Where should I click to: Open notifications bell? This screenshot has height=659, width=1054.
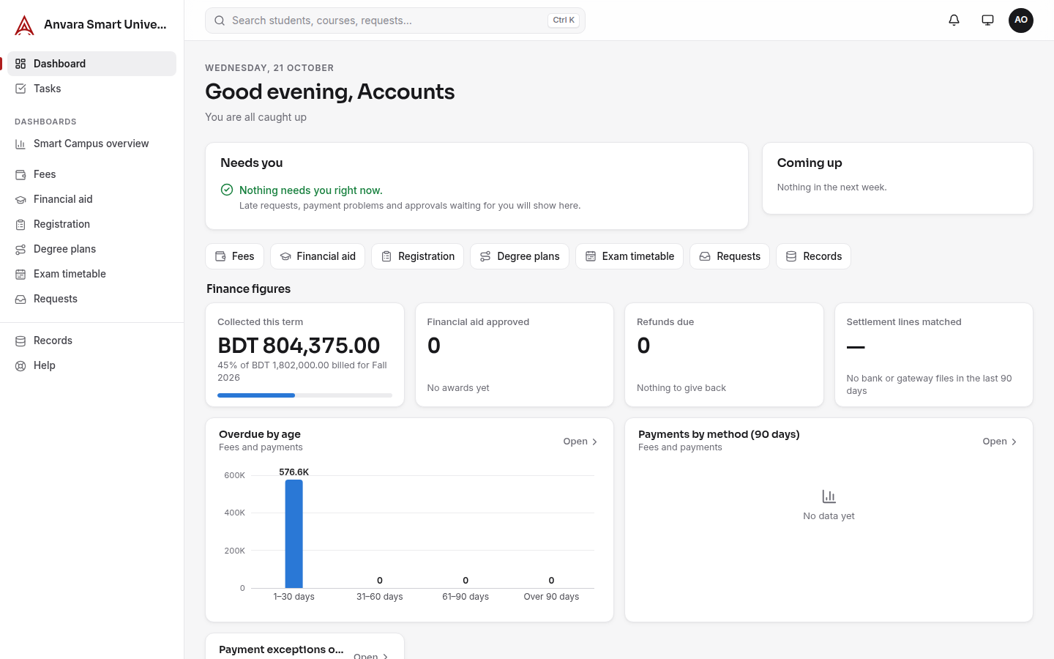[954, 21]
